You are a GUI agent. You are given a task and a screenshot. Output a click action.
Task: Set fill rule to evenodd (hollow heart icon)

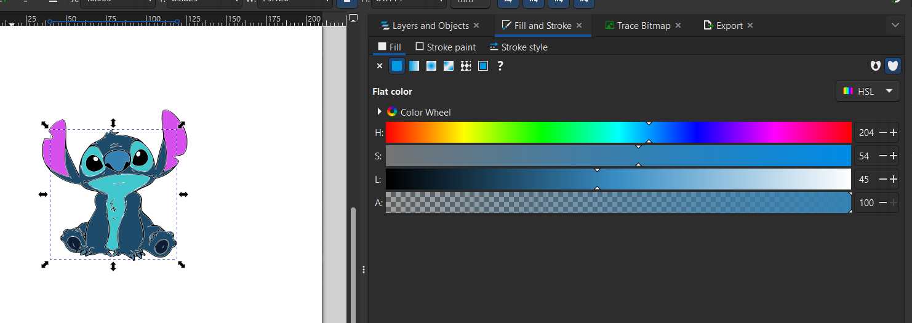pyautogui.click(x=876, y=66)
